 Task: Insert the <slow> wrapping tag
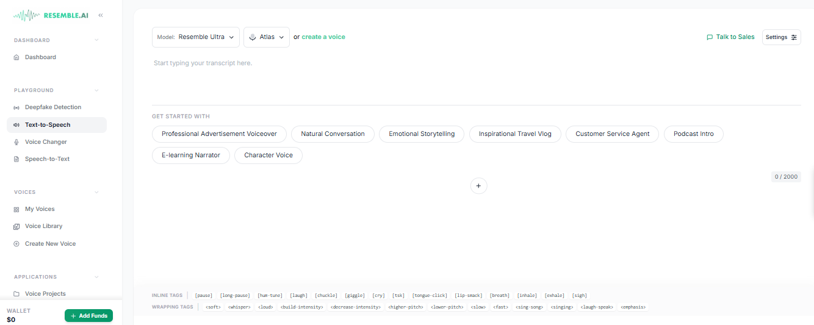(x=478, y=307)
